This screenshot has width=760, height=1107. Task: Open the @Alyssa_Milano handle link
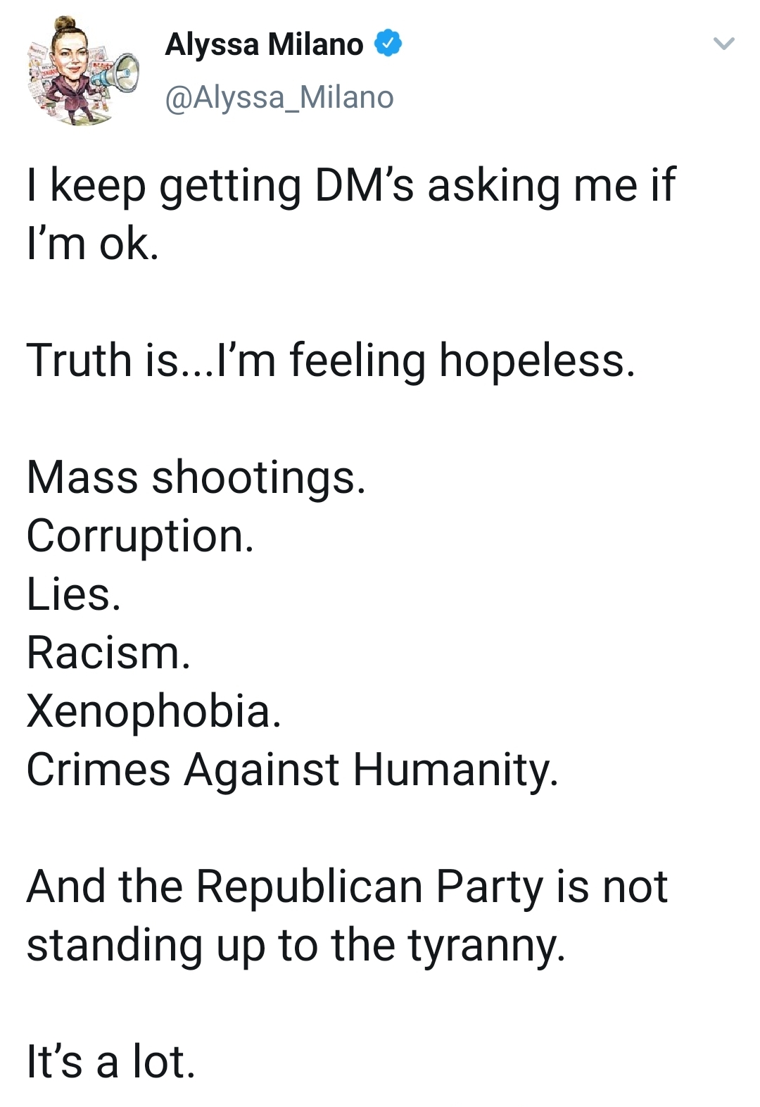(279, 97)
